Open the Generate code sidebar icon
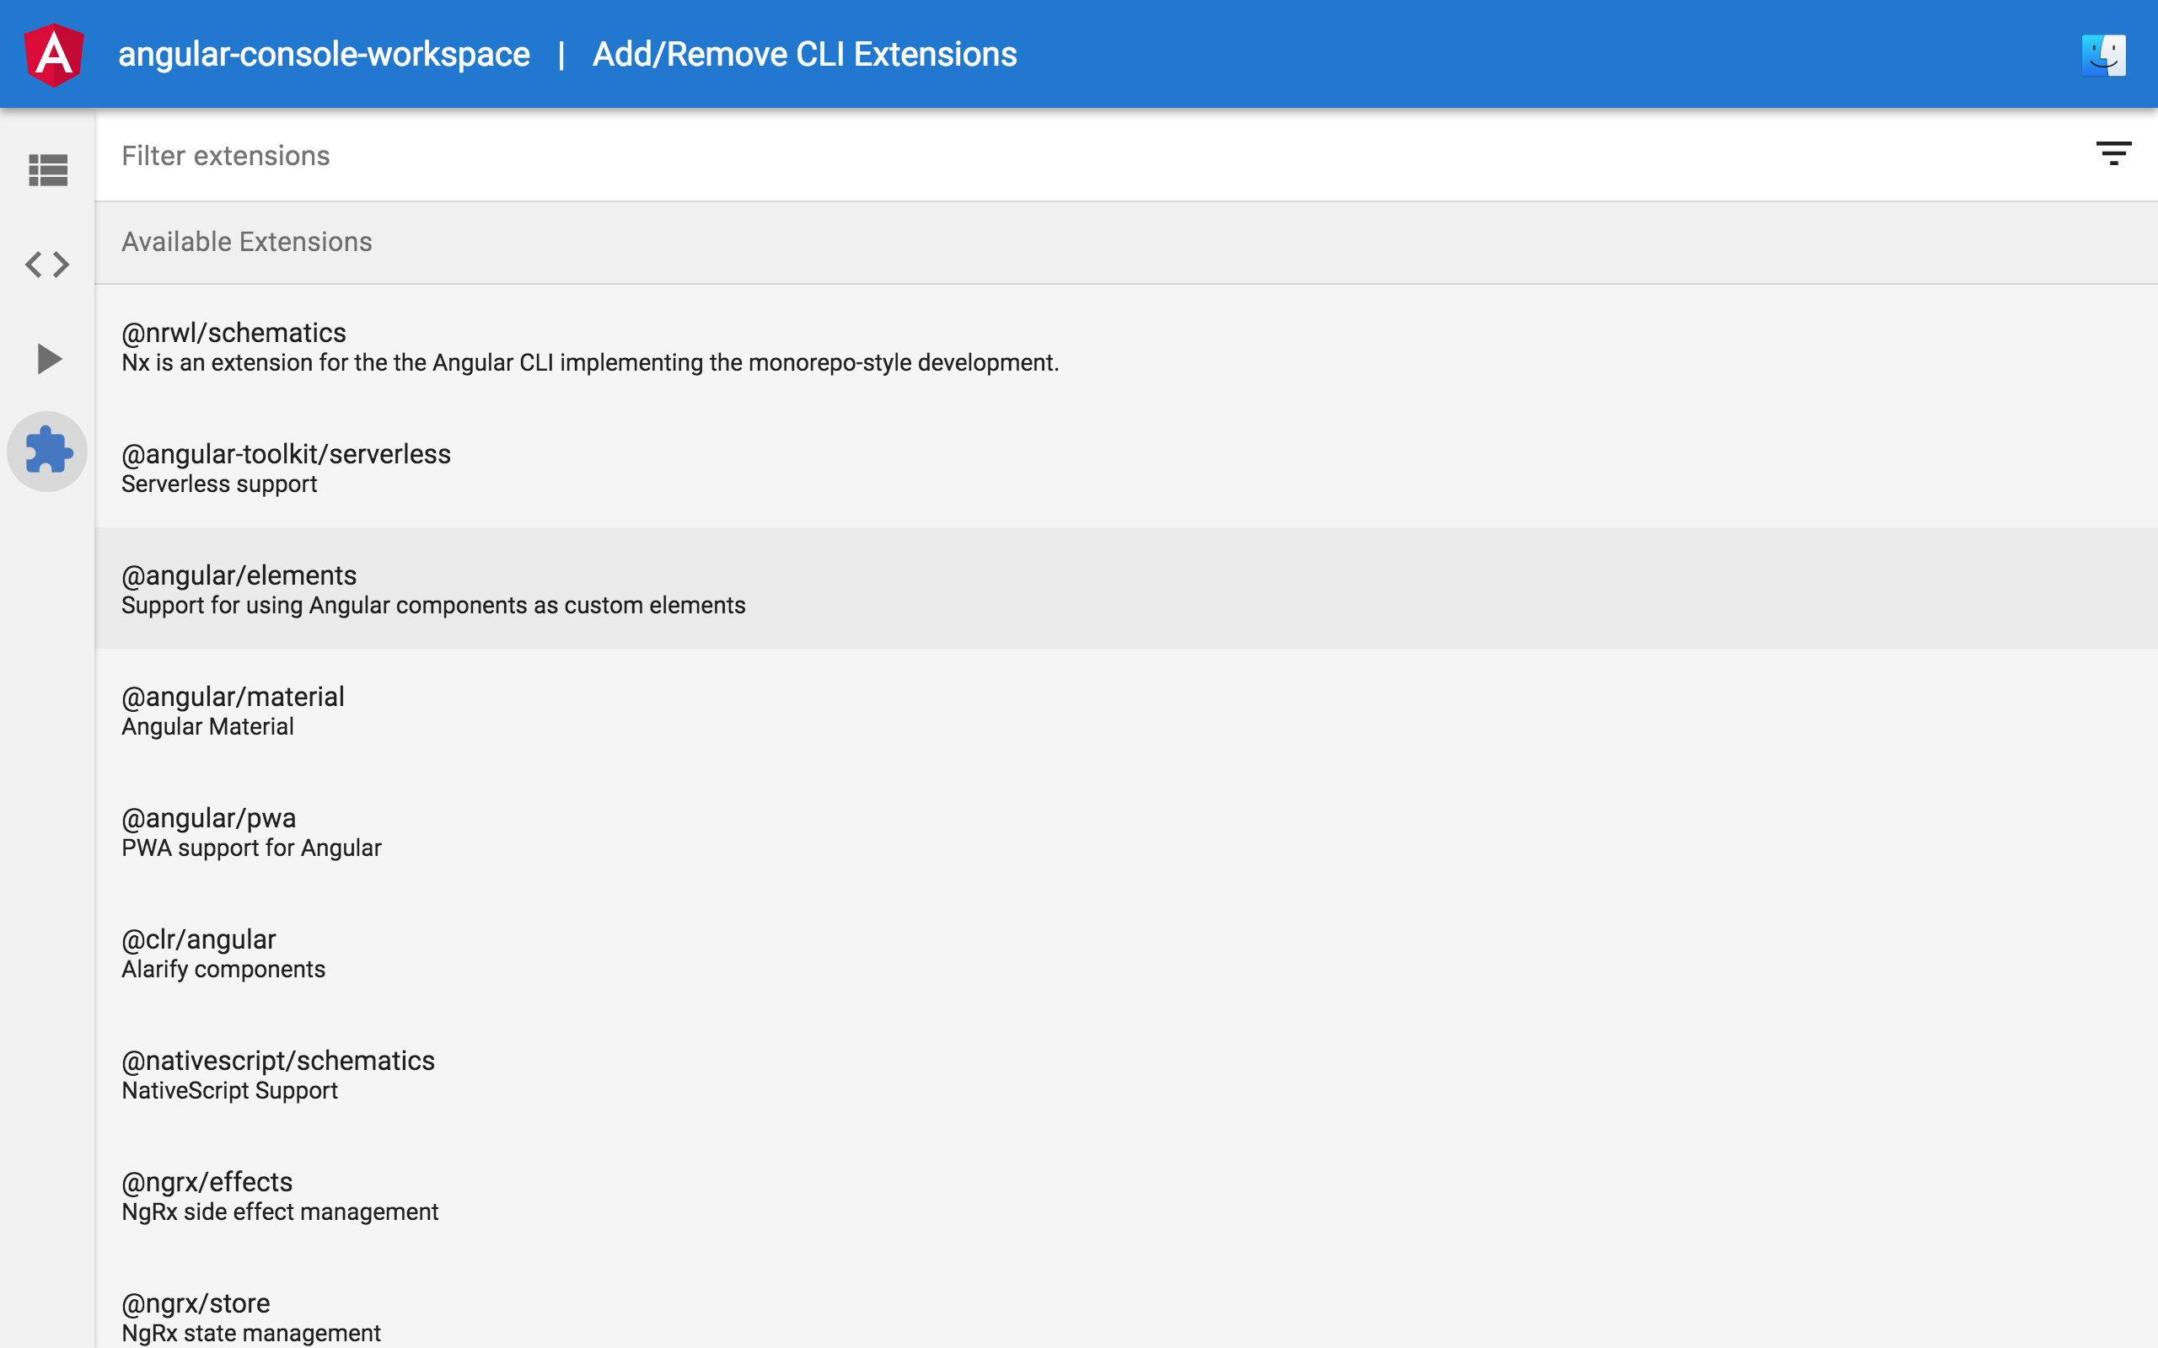Viewport: 2158px width, 1348px height. 48,264
